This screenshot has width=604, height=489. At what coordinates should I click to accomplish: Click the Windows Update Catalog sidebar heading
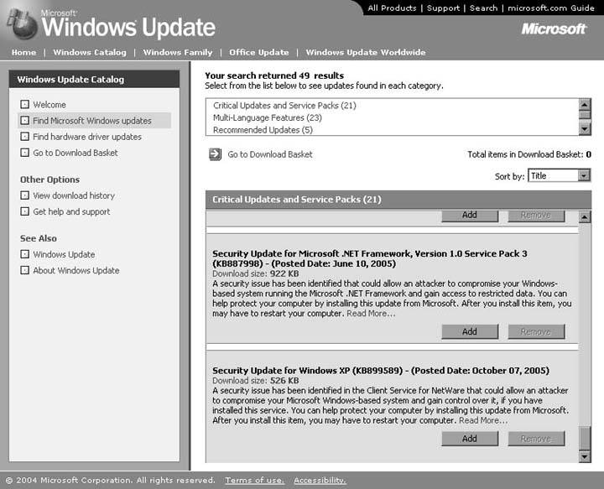tap(94, 80)
